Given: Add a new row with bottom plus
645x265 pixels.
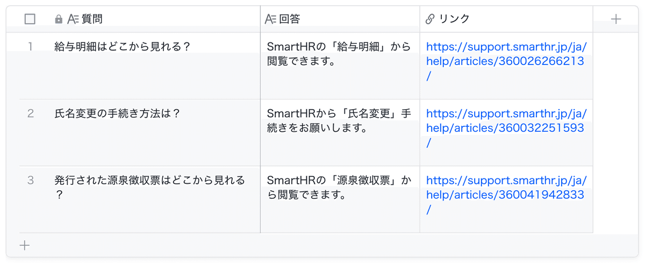Looking at the screenshot, I should [25, 246].
